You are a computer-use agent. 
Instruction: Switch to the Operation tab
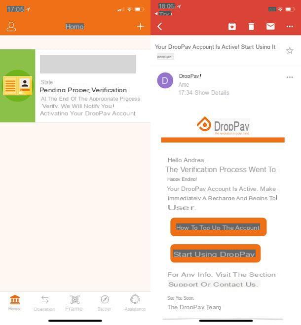pyautogui.click(x=44, y=303)
